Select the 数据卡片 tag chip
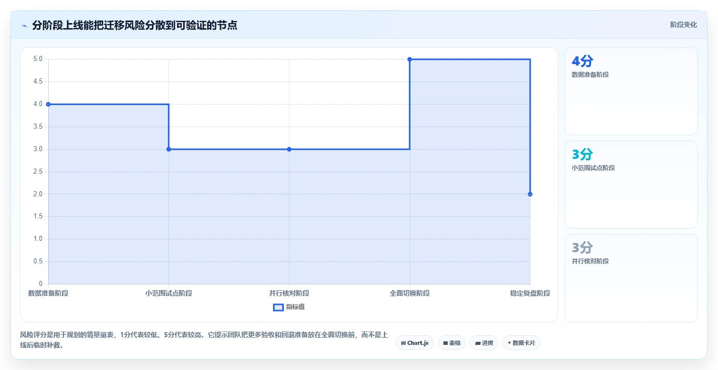Screen dimensions: 718x370 click(521, 343)
